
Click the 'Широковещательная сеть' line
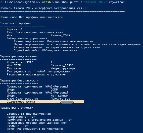tap(78, 44)
